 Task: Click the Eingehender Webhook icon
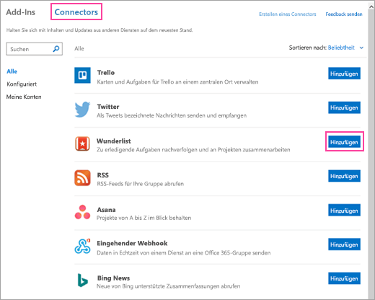pyautogui.click(x=82, y=246)
